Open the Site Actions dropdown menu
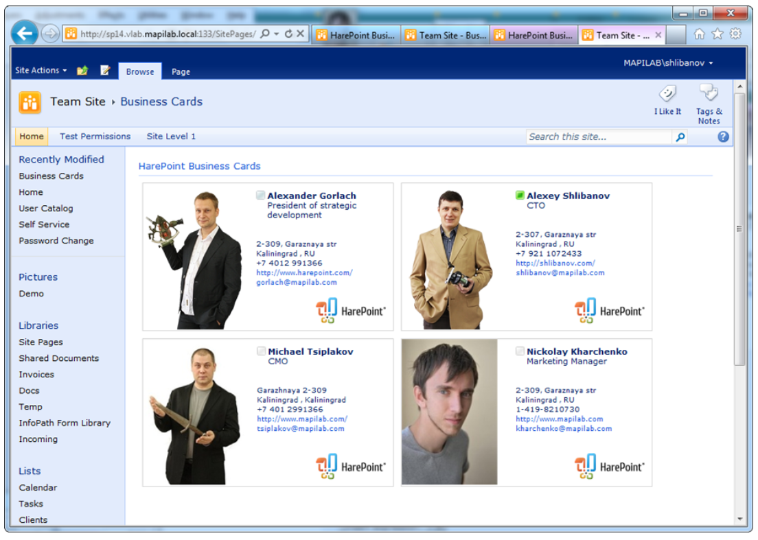This screenshot has width=758, height=540. 41,71
